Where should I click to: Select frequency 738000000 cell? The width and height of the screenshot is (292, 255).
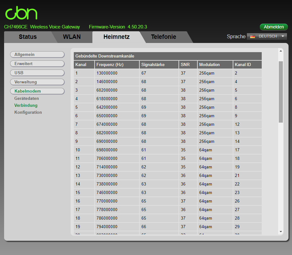117,184
